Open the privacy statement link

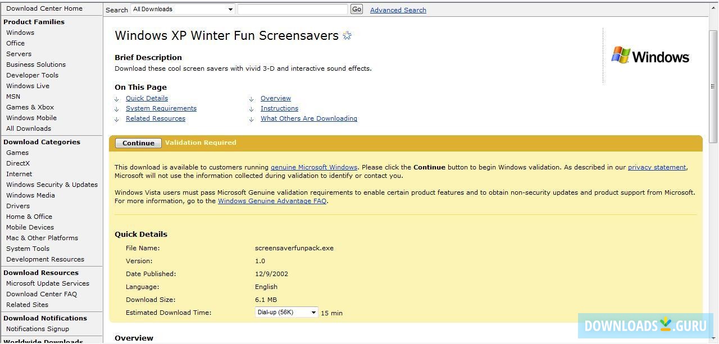pyautogui.click(x=657, y=167)
